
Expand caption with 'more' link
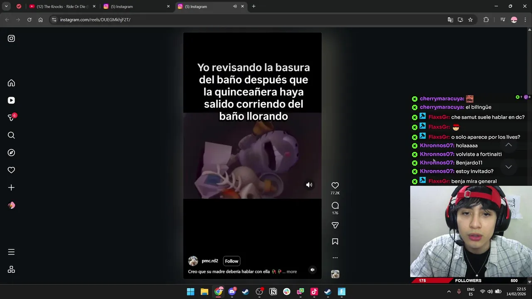(292, 272)
